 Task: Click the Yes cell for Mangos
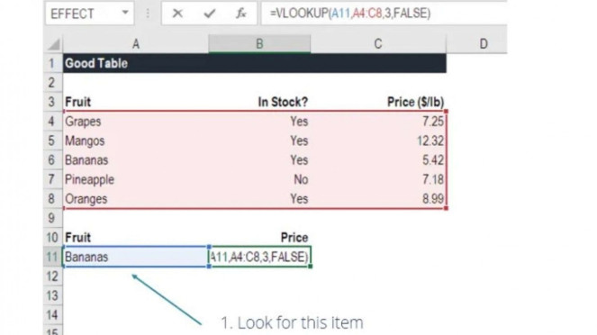point(259,140)
